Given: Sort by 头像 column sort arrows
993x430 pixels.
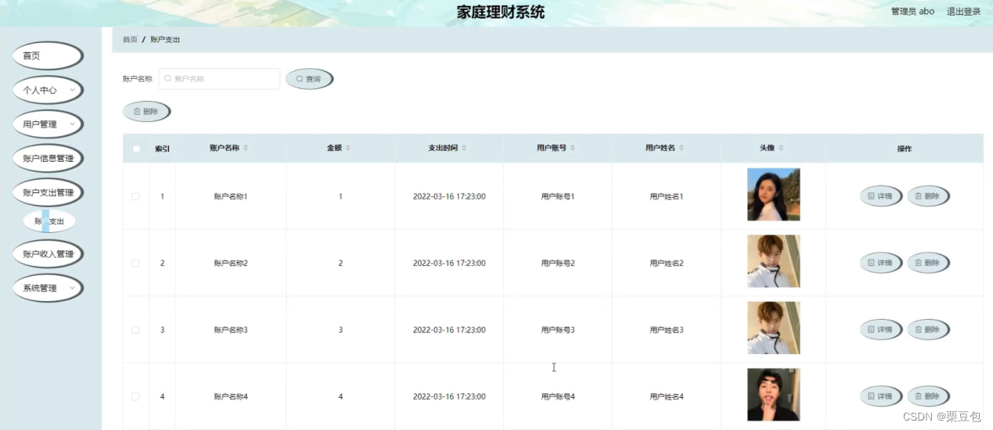Looking at the screenshot, I should coord(781,148).
